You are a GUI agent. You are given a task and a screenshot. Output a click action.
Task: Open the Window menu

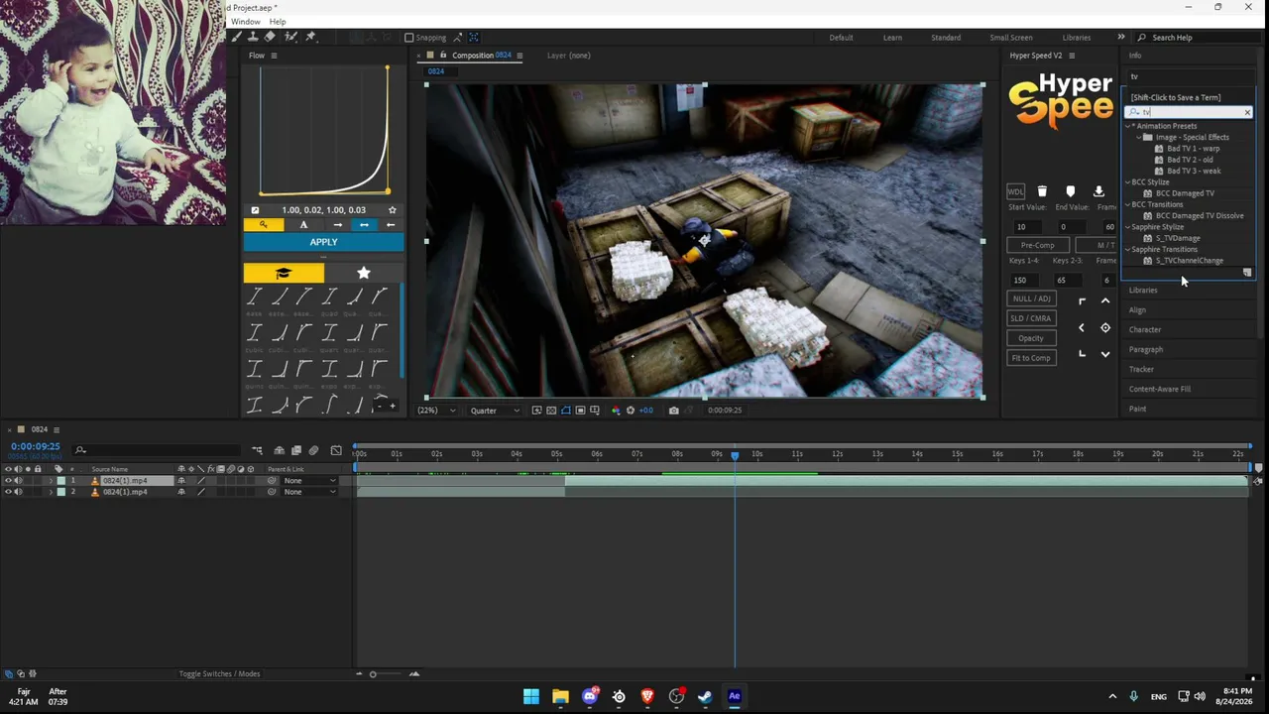pyautogui.click(x=245, y=22)
